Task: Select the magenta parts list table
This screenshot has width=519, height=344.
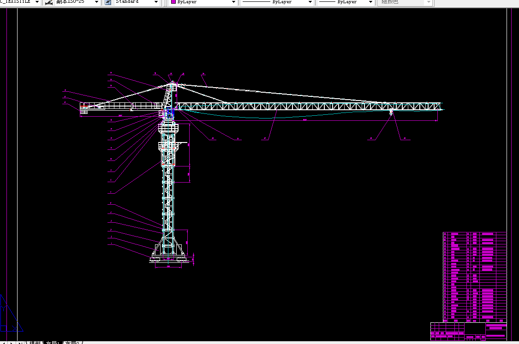Action: [x=475, y=277]
